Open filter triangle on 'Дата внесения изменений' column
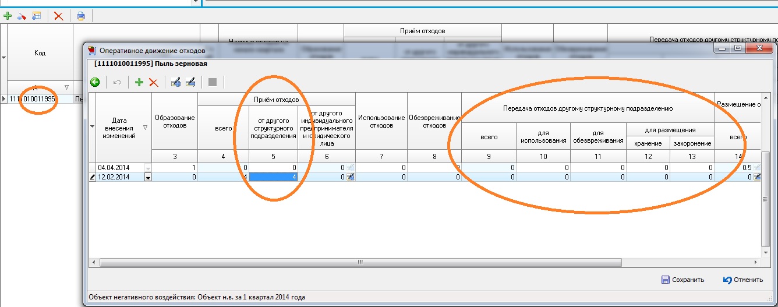 (146, 127)
